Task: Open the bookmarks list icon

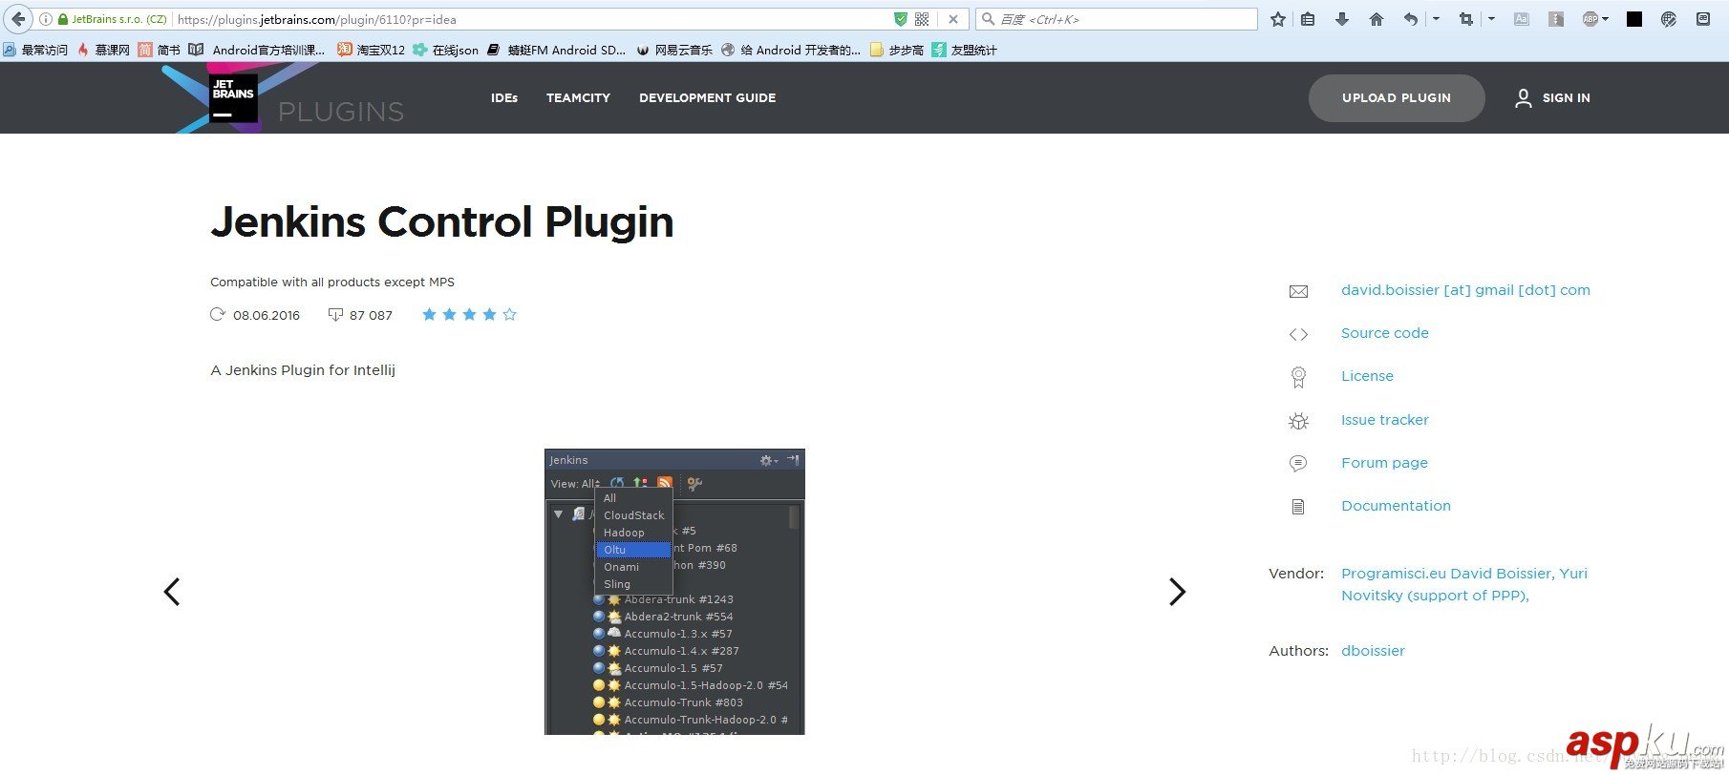Action: click(1308, 19)
